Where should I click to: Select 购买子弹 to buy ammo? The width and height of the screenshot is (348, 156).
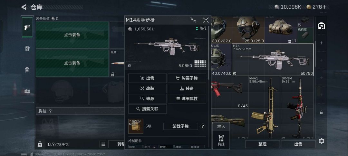click(187, 78)
